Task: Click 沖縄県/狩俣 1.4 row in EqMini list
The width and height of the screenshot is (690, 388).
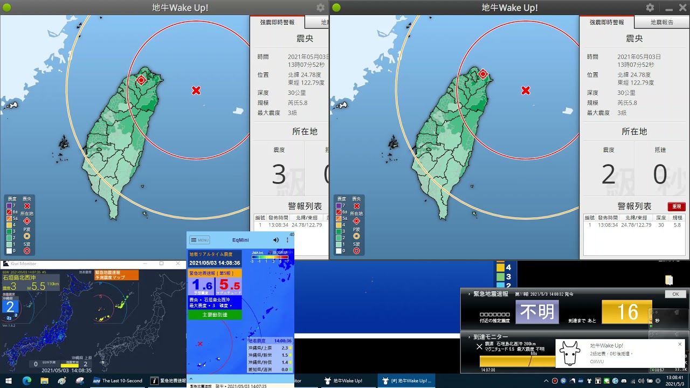Action: (x=270, y=363)
